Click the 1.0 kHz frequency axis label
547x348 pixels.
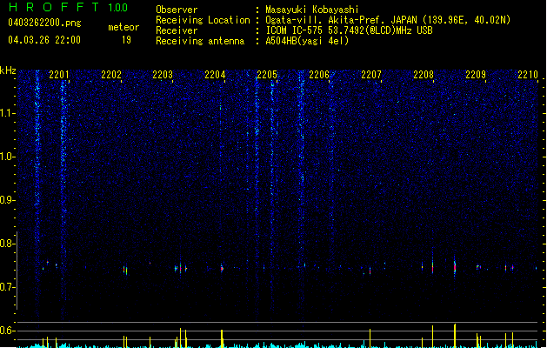[8, 157]
